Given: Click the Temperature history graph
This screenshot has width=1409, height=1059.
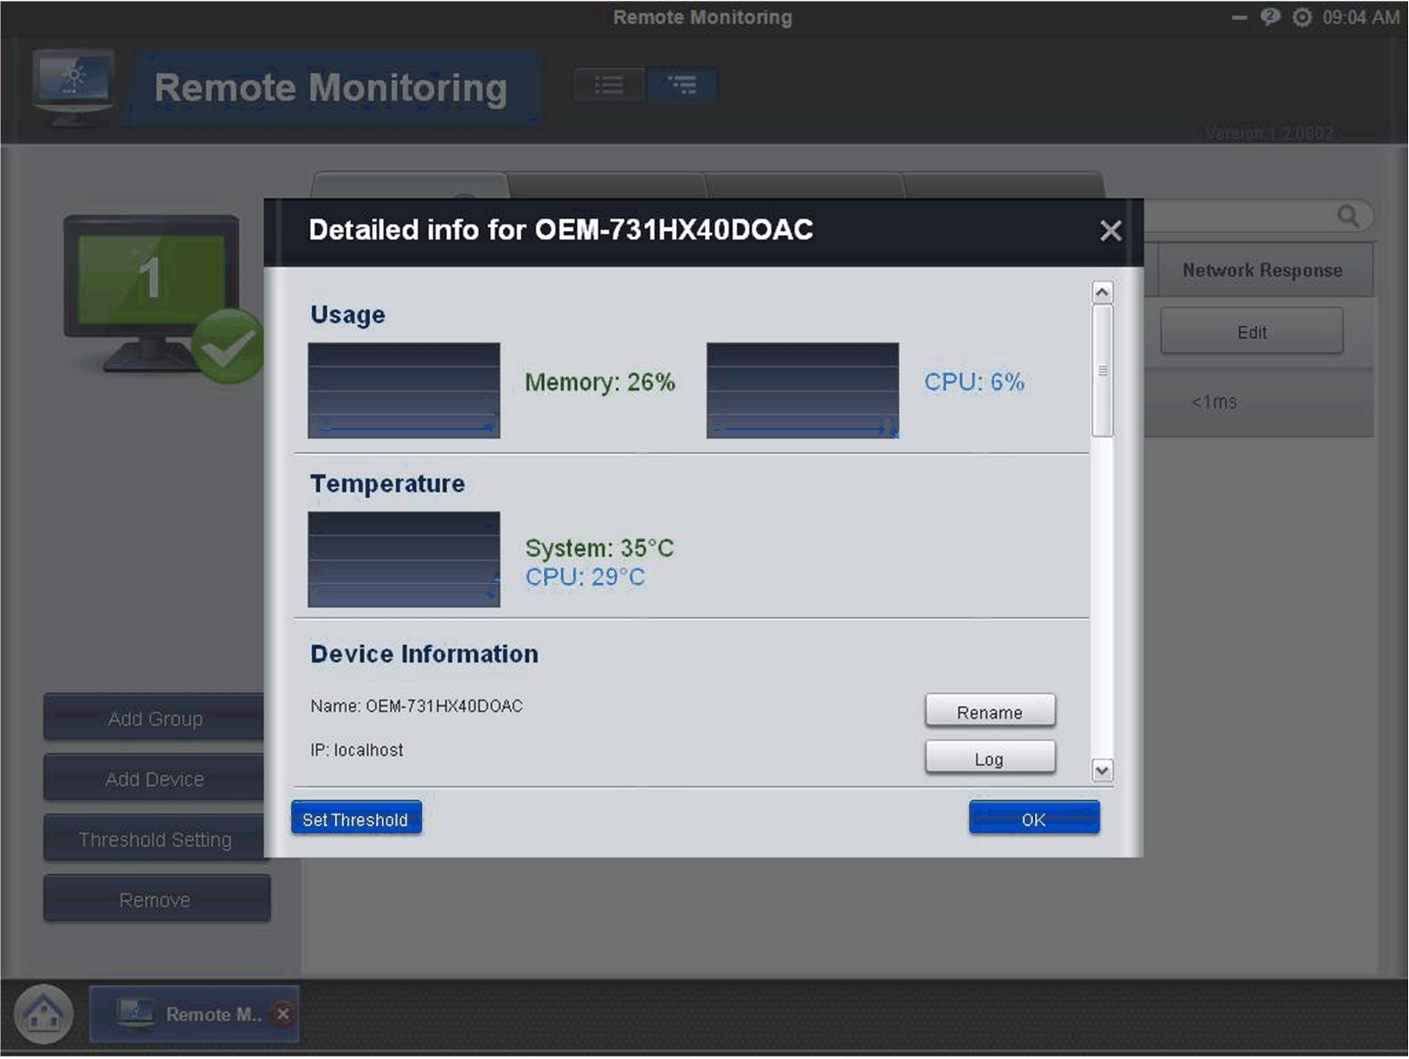Looking at the screenshot, I should coord(403,560).
